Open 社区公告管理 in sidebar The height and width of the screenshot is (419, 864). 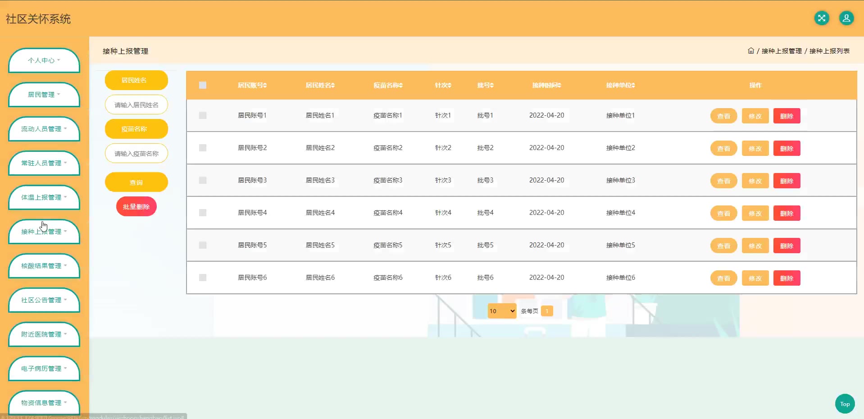44,300
